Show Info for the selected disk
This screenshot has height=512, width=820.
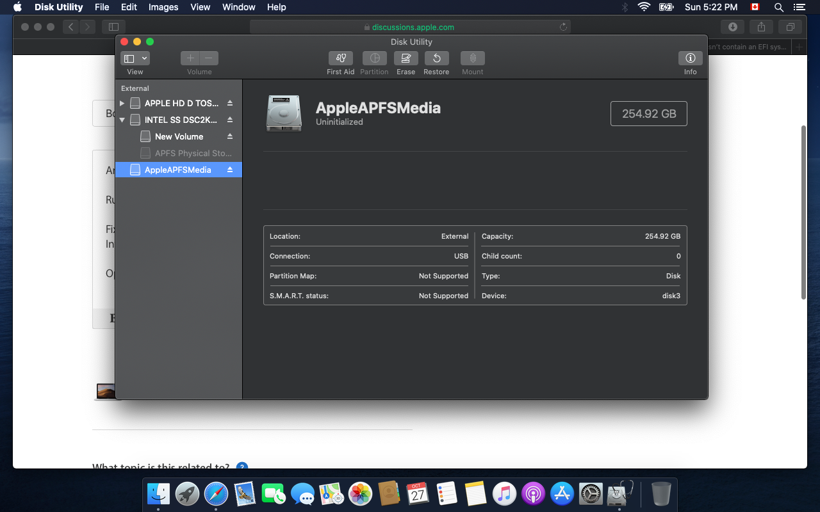[x=690, y=58]
